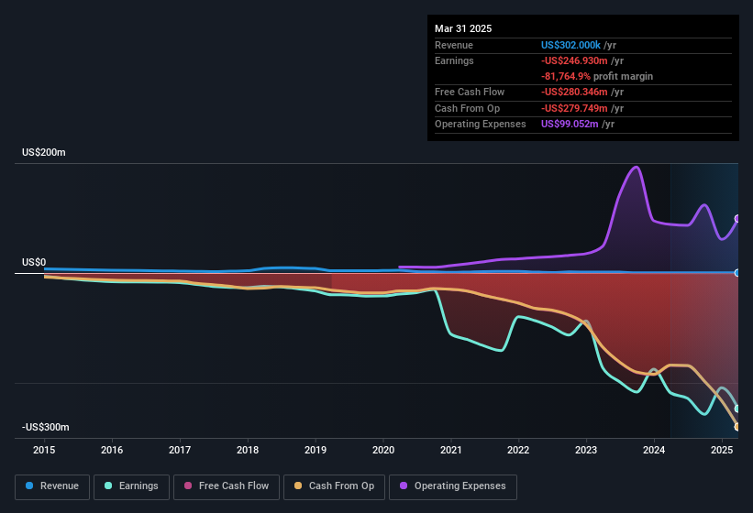Click the US$0 y-axis label

click(x=34, y=262)
